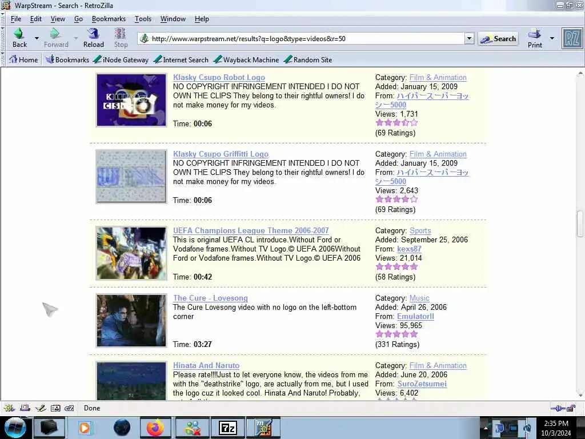585x439 pixels.
Task: Open The Cure - Lovesong video link
Action: coord(210,298)
